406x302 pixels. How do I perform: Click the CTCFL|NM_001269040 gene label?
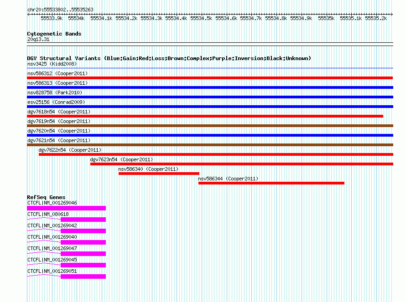coord(52,237)
